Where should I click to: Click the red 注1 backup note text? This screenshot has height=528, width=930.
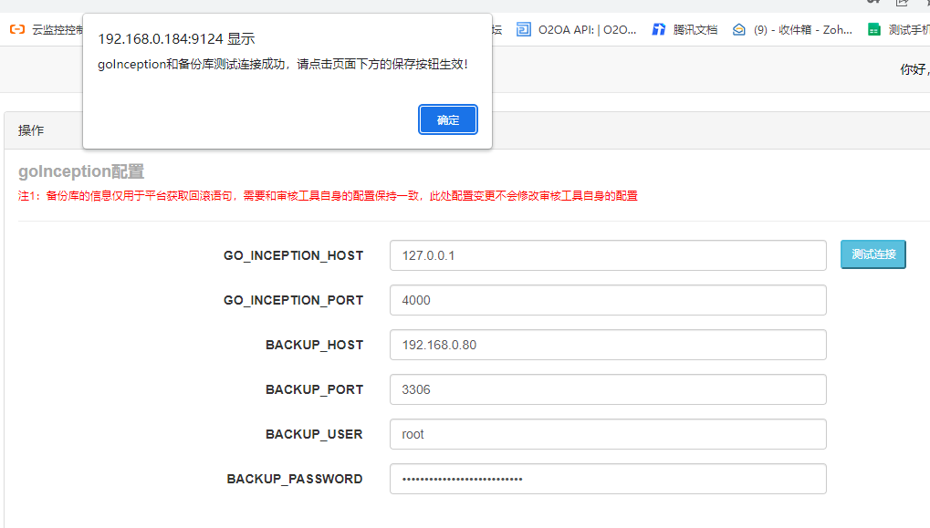tap(328, 195)
